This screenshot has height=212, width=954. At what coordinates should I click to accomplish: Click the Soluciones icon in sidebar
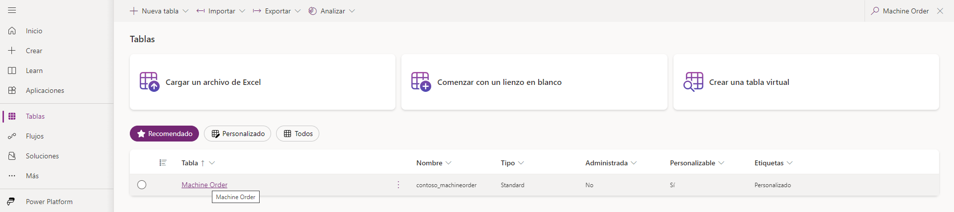tap(12, 156)
